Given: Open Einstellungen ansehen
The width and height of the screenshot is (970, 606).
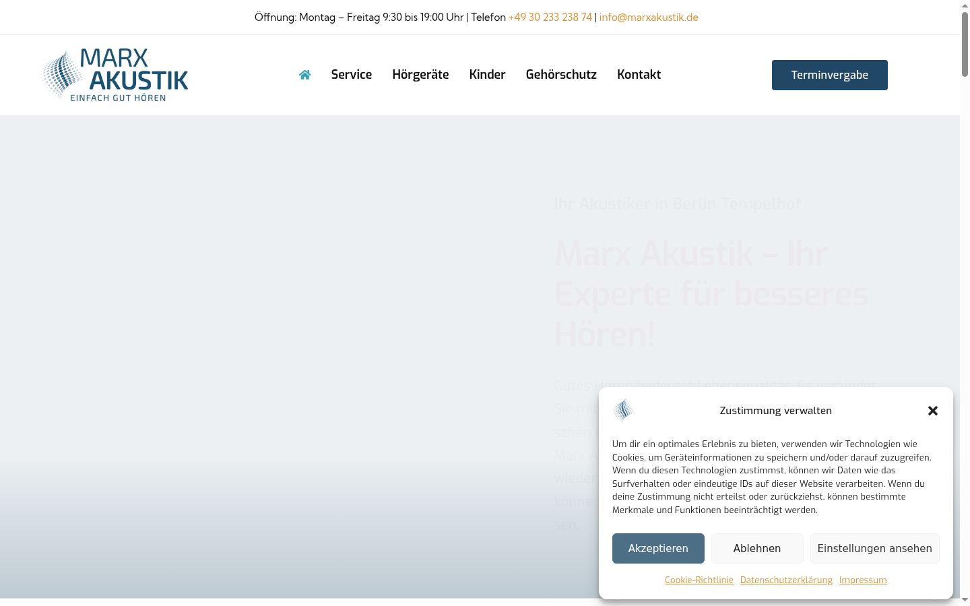Looking at the screenshot, I should (x=875, y=549).
